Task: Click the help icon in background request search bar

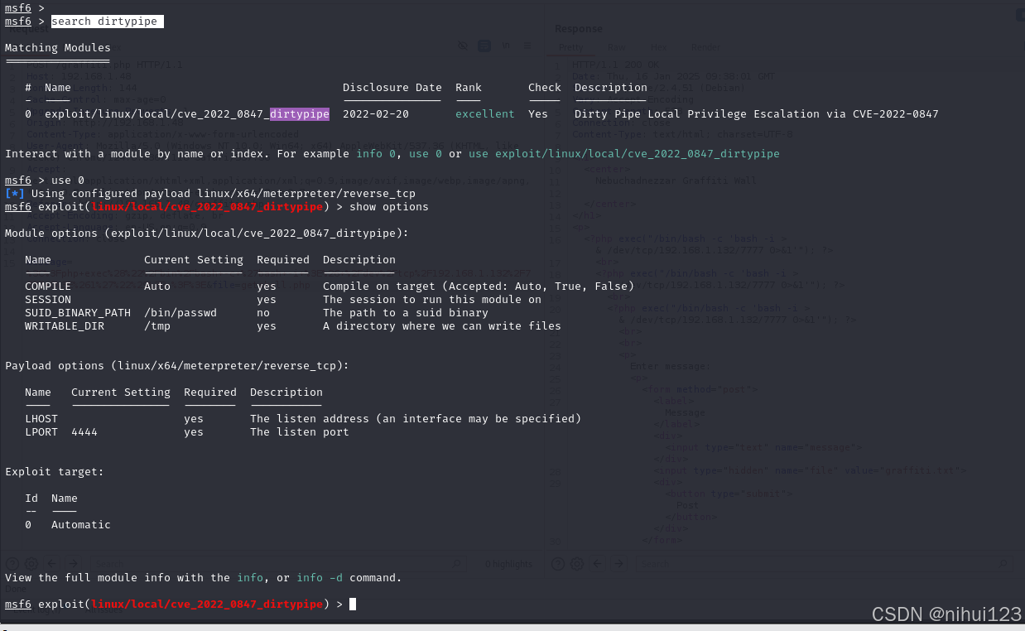Action: click(12, 564)
